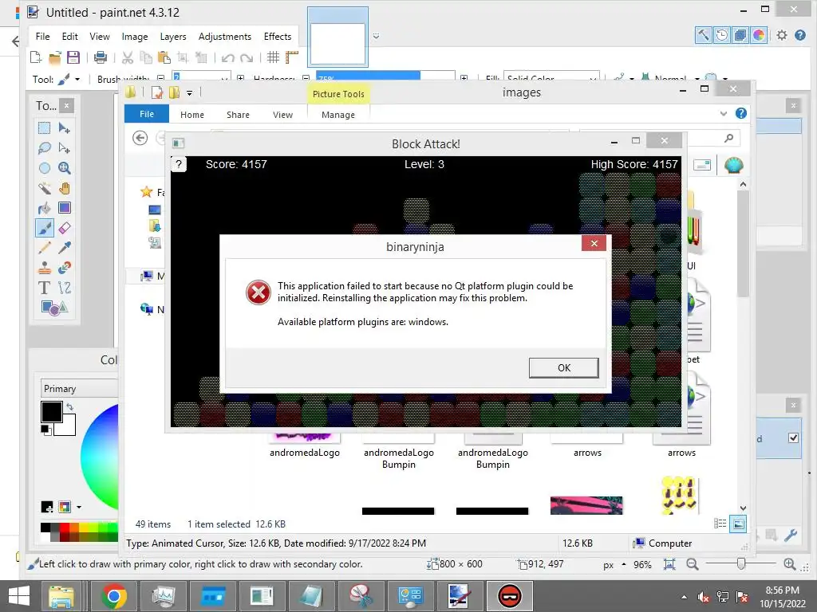
Task: Select the Move Selection tool
Action: (64, 147)
